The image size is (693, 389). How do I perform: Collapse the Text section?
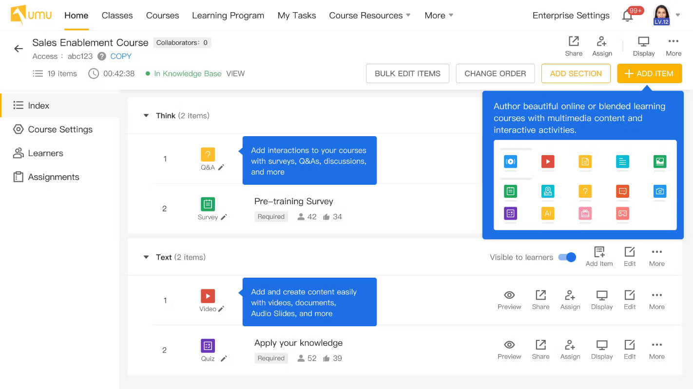click(x=146, y=257)
